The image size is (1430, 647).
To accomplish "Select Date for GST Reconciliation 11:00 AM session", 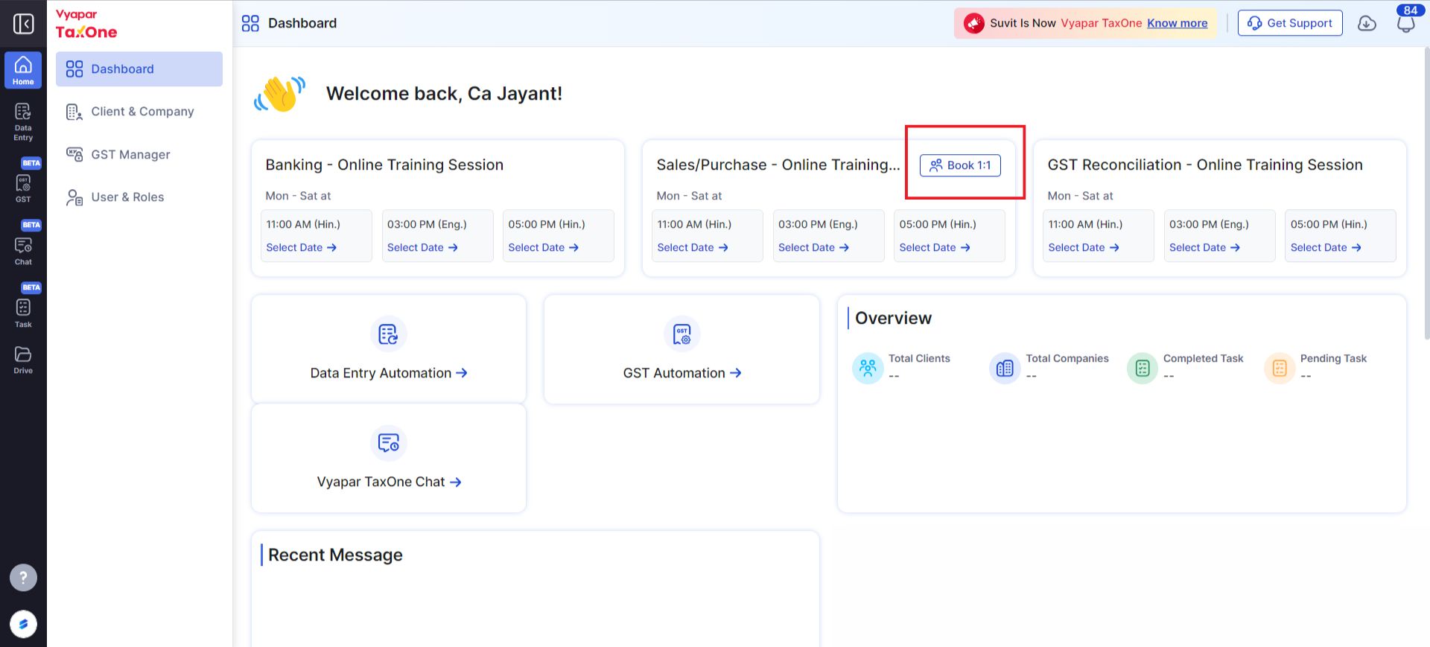I will click(1084, 247).
